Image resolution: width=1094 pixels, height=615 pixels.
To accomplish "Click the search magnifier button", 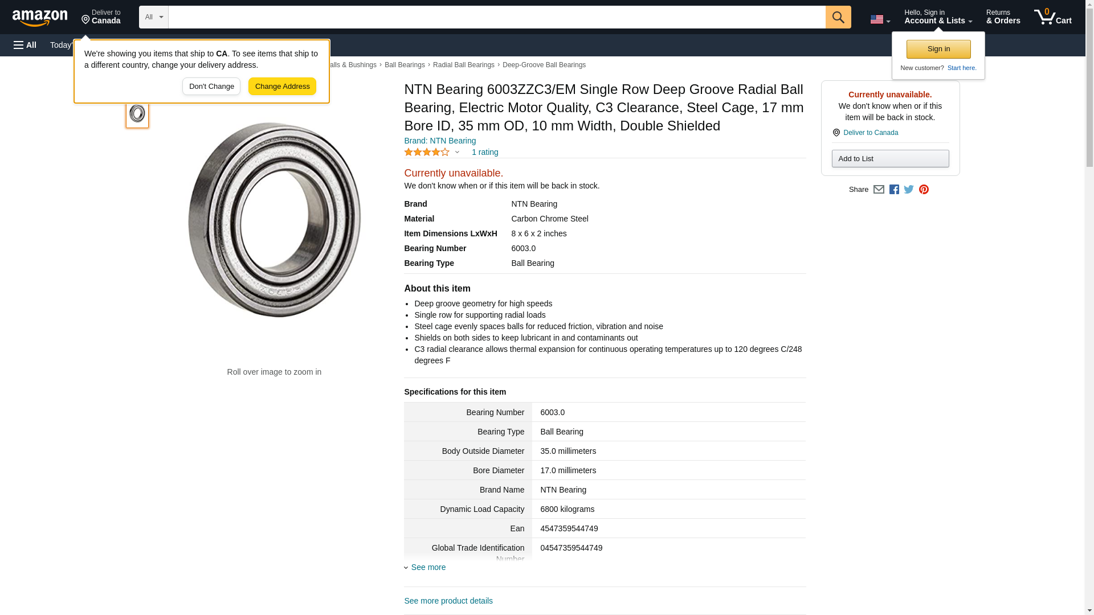I will (x=838, y=17).
